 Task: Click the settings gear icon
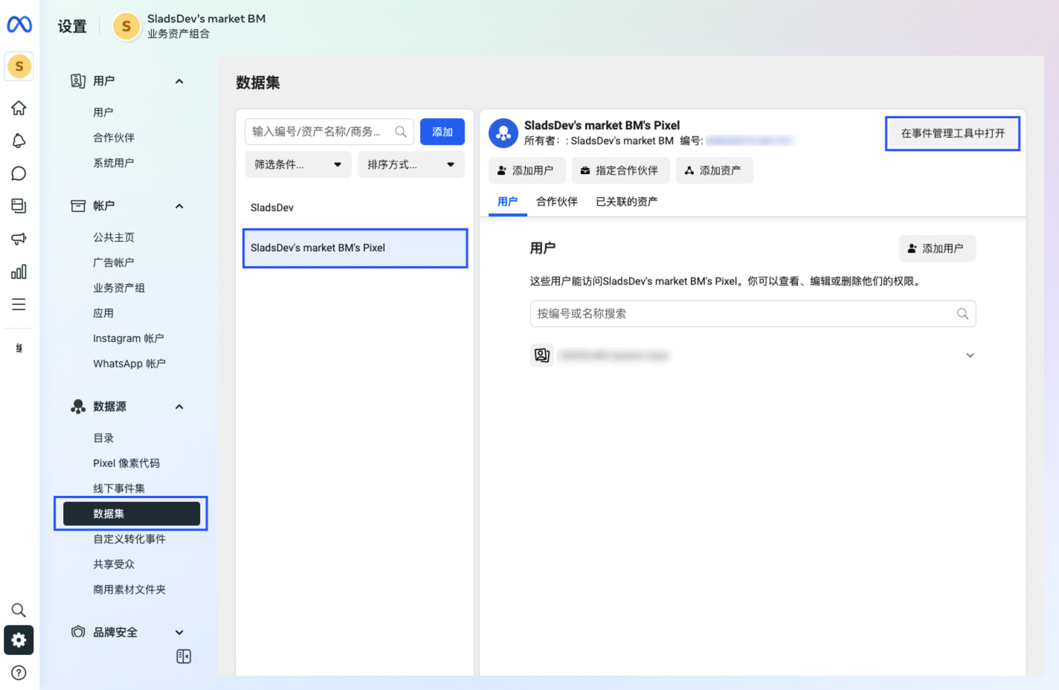[19, 640]
